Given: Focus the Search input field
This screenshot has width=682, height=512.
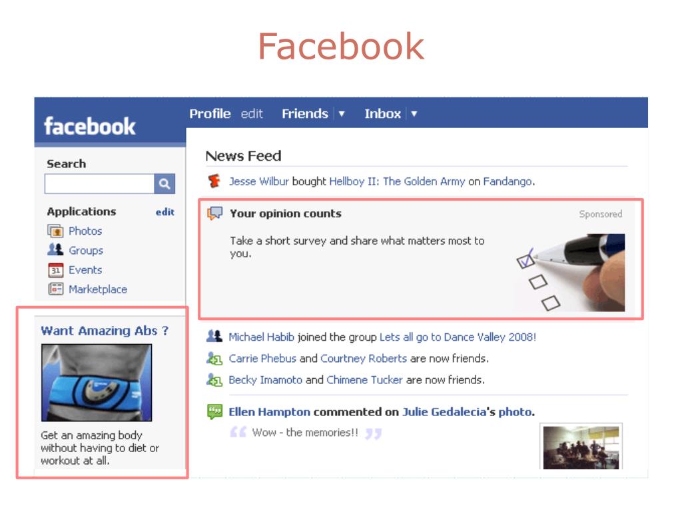Looking at the screenshot, I should (x=99, y=184).
